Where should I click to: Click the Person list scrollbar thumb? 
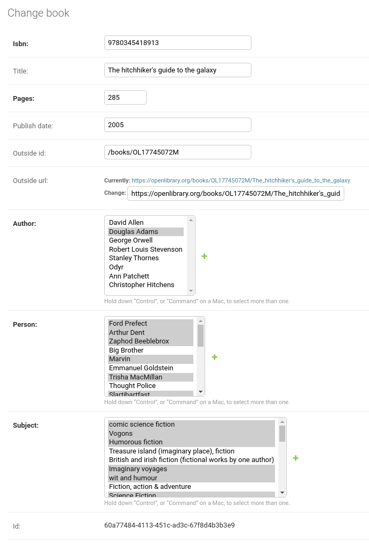point(200,335)
